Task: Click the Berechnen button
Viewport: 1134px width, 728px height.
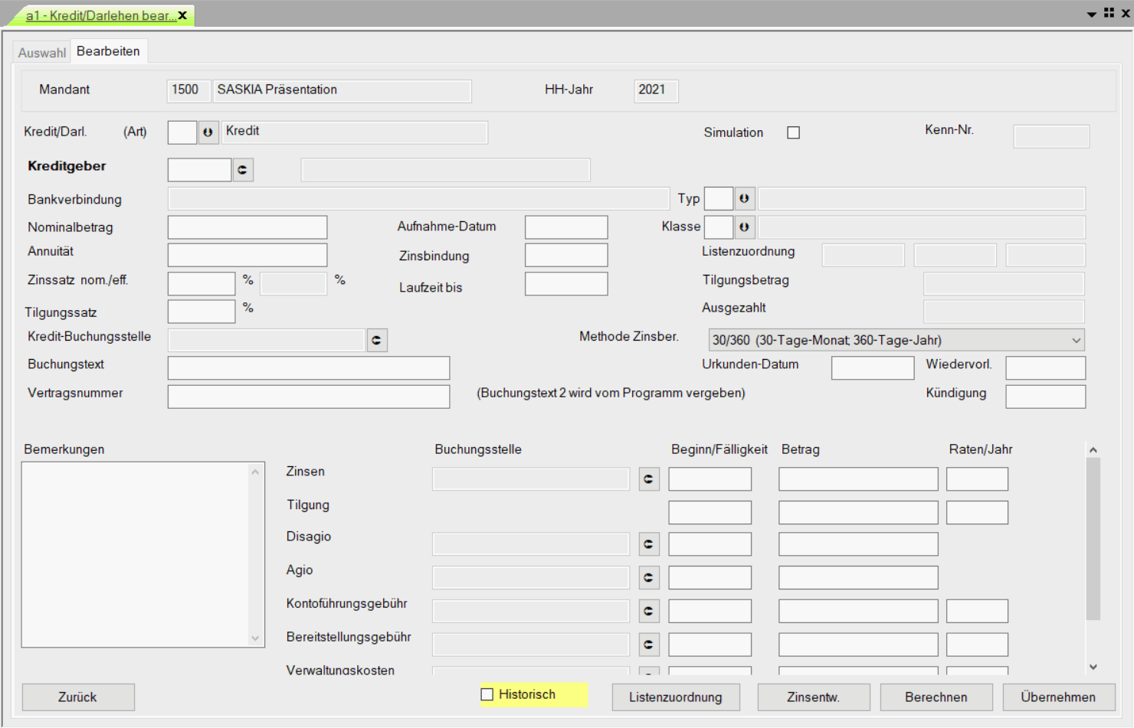Action: click(936, 697)
